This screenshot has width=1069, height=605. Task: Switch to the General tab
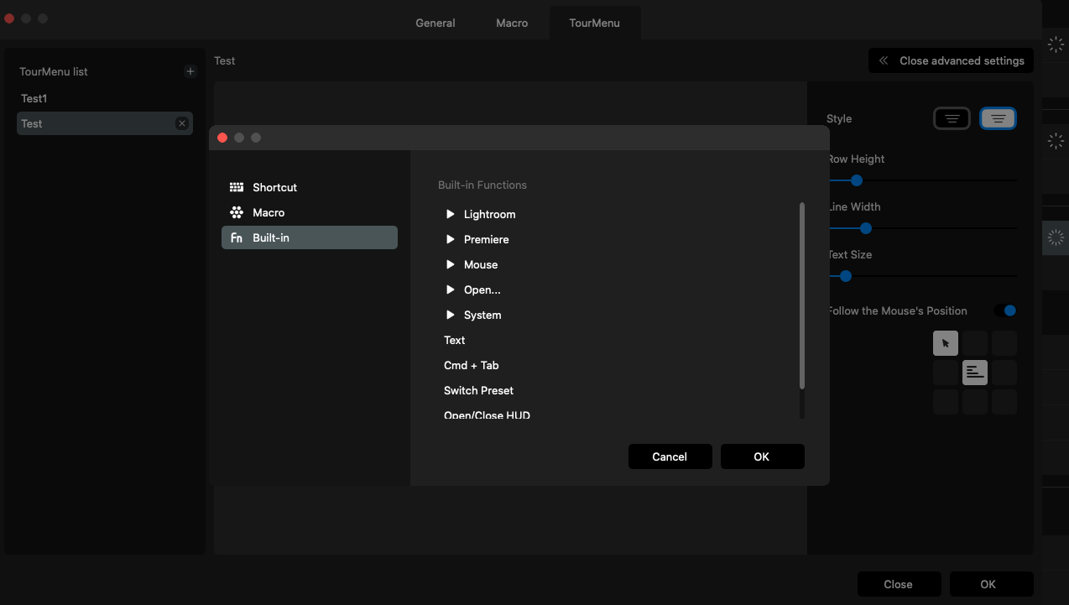[435, 23]
